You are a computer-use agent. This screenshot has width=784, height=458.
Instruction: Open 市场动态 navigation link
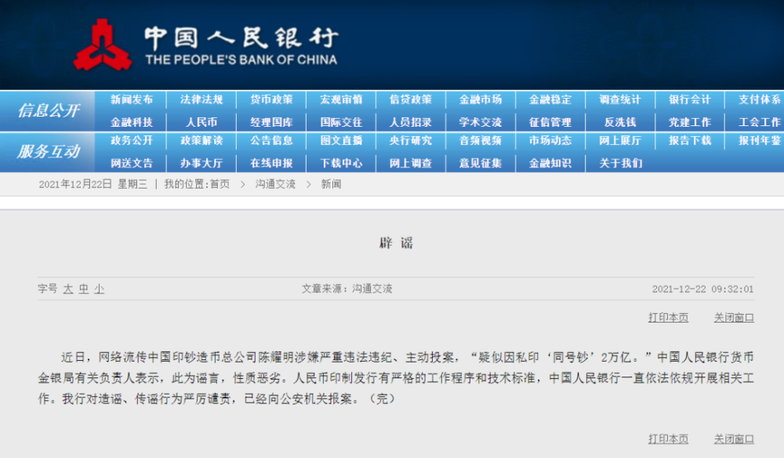[x=550, y=140]
